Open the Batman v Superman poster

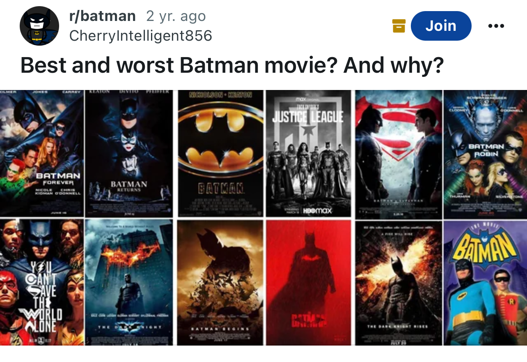(399, 153)
